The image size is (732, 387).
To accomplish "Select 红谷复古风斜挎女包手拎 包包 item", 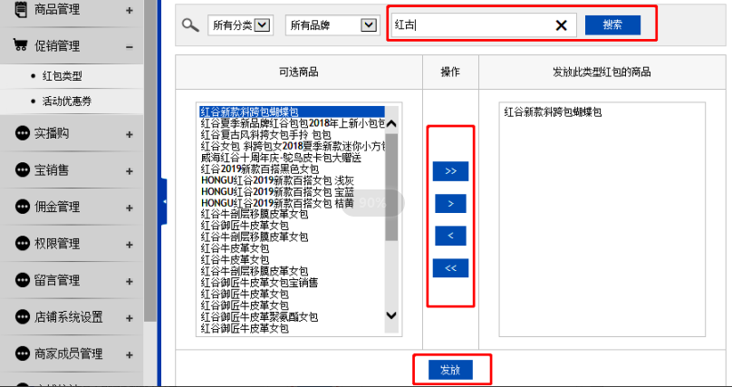I will pyautogui.click(x=266, y=135).
